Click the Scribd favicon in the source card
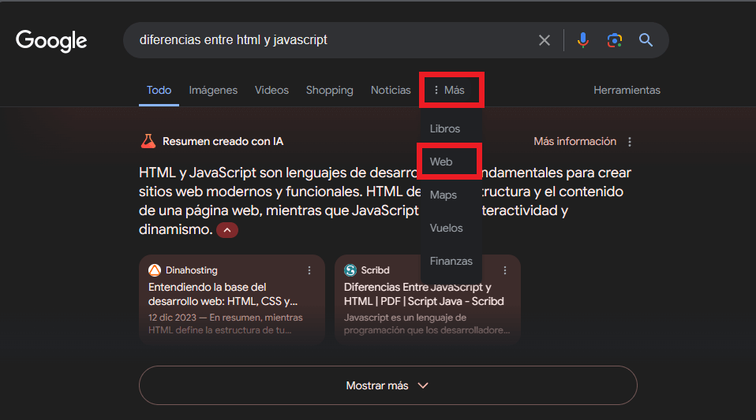The width and height of the screenshot is (756, 420). 350,270
